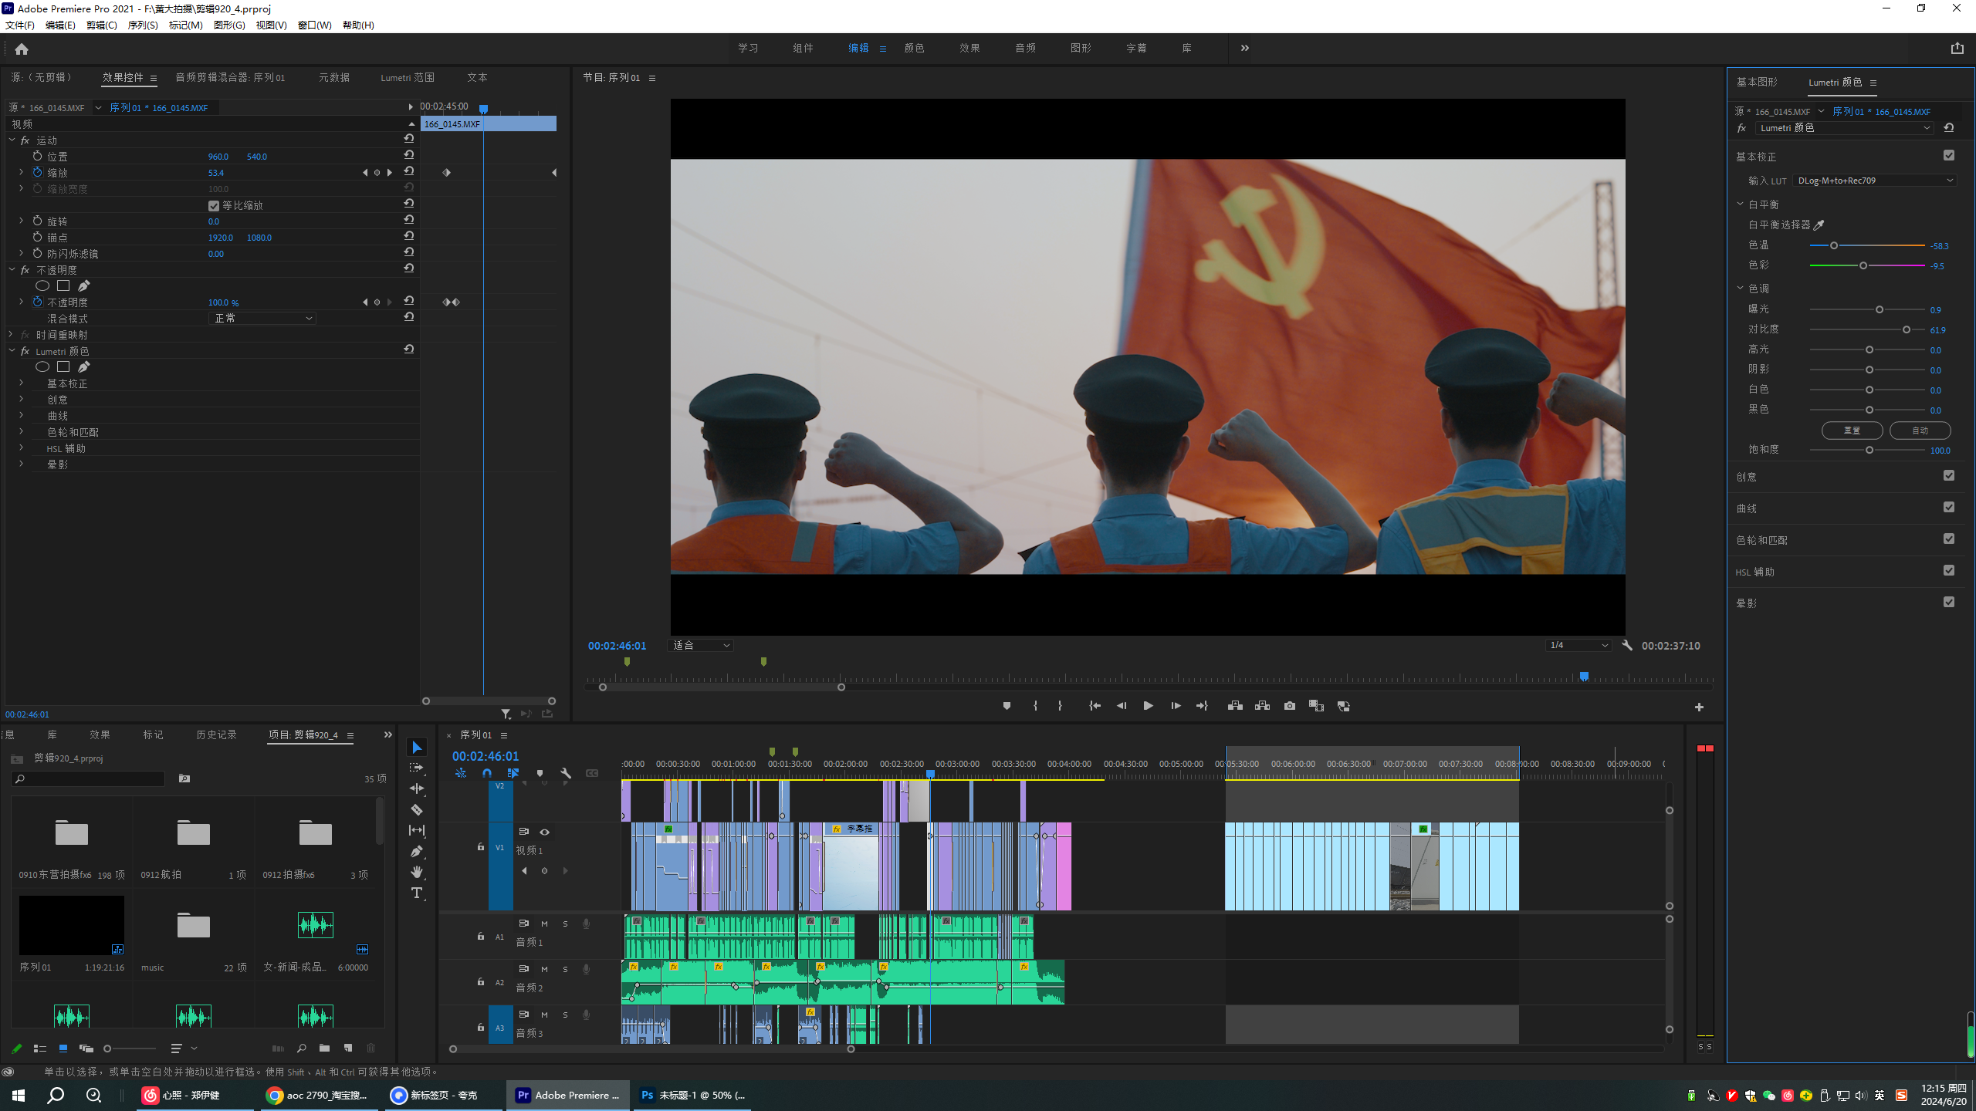Click the Export Frame camera icon
1976x1111 pixels.
pyautogui.click(x=1289, y=706)
